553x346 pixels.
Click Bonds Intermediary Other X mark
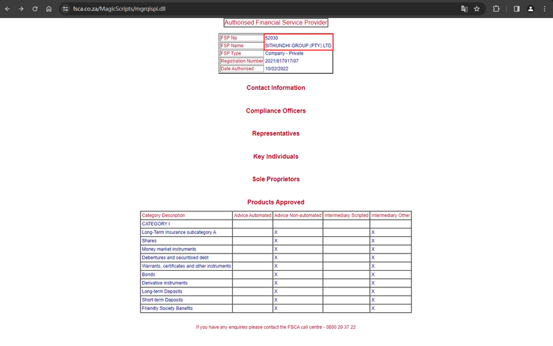point(373,274)
